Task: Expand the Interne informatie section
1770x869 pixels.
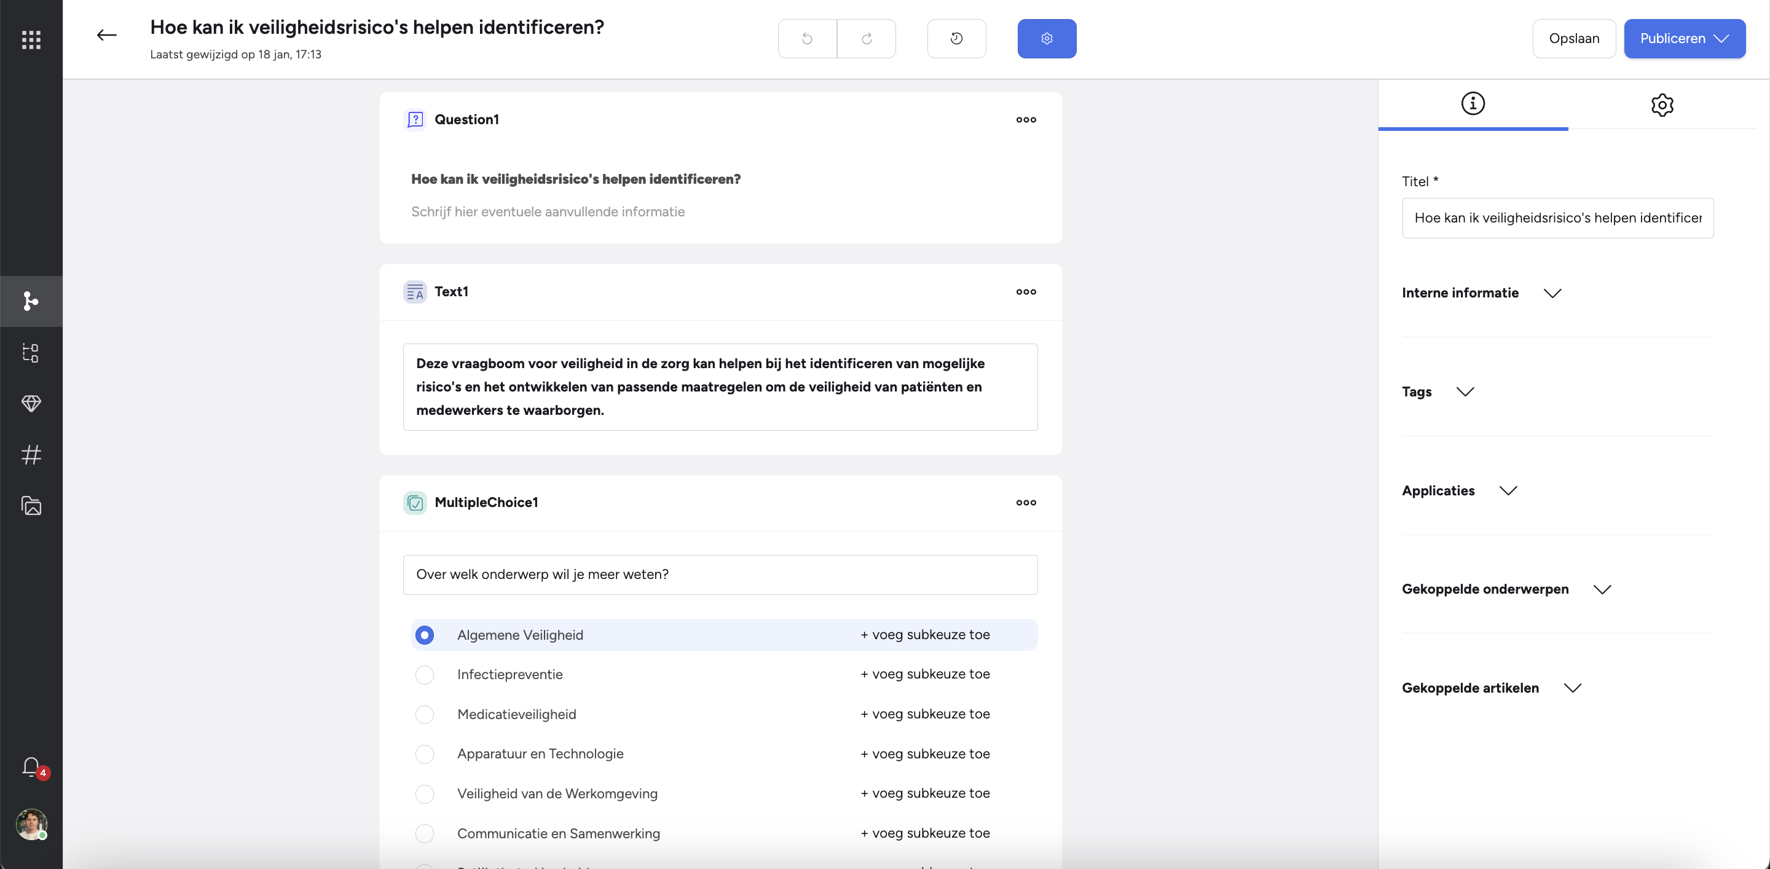Action: (1554, 293)
